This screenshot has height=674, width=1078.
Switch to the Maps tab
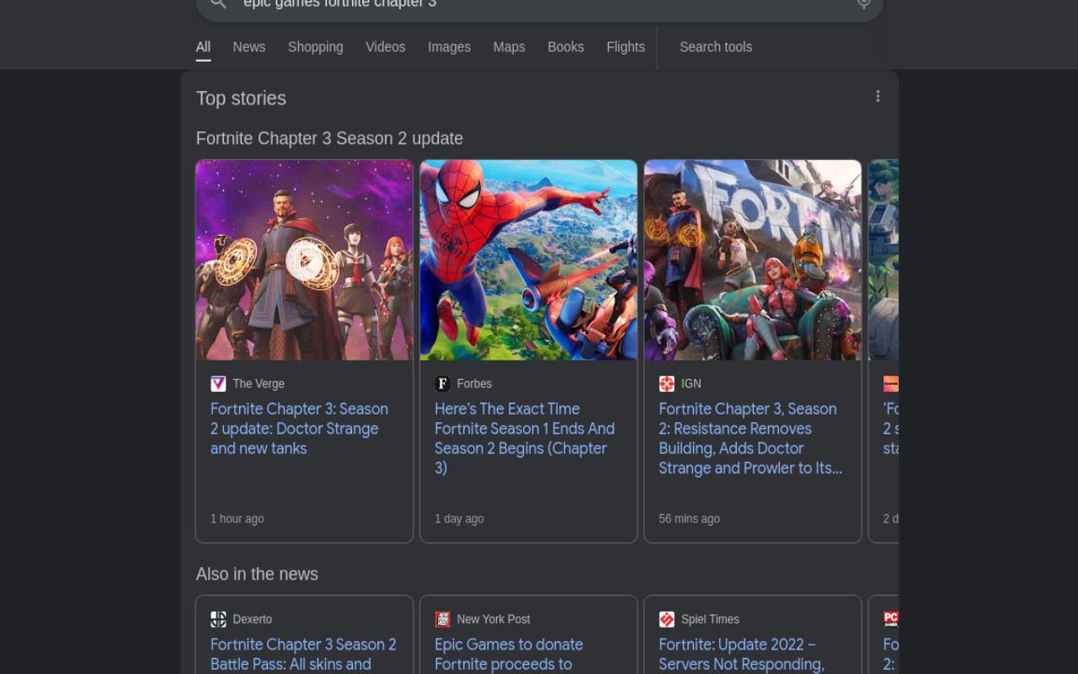(509, 47)
